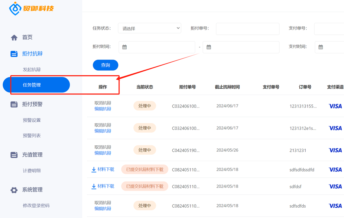The height and width of the screenshot is (218, 344).
Task: Open the 首页 home icon
Action: [x=14, y=38]
